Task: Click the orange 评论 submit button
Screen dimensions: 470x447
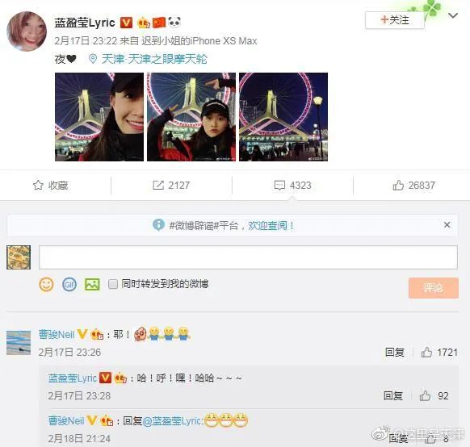Action: click(x=433, y=288)
